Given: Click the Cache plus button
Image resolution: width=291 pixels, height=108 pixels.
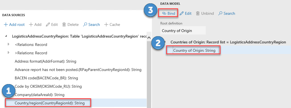Looking at the screenshot, I should (x=112, y=24).
